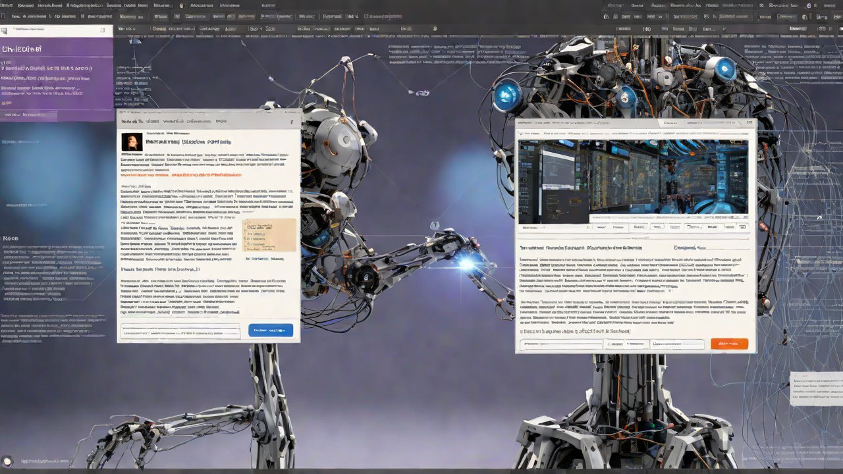This screenshot has width=843, height=474.
Task: Click the text input field in the left dialog
Action: click(x=180, y=332)
